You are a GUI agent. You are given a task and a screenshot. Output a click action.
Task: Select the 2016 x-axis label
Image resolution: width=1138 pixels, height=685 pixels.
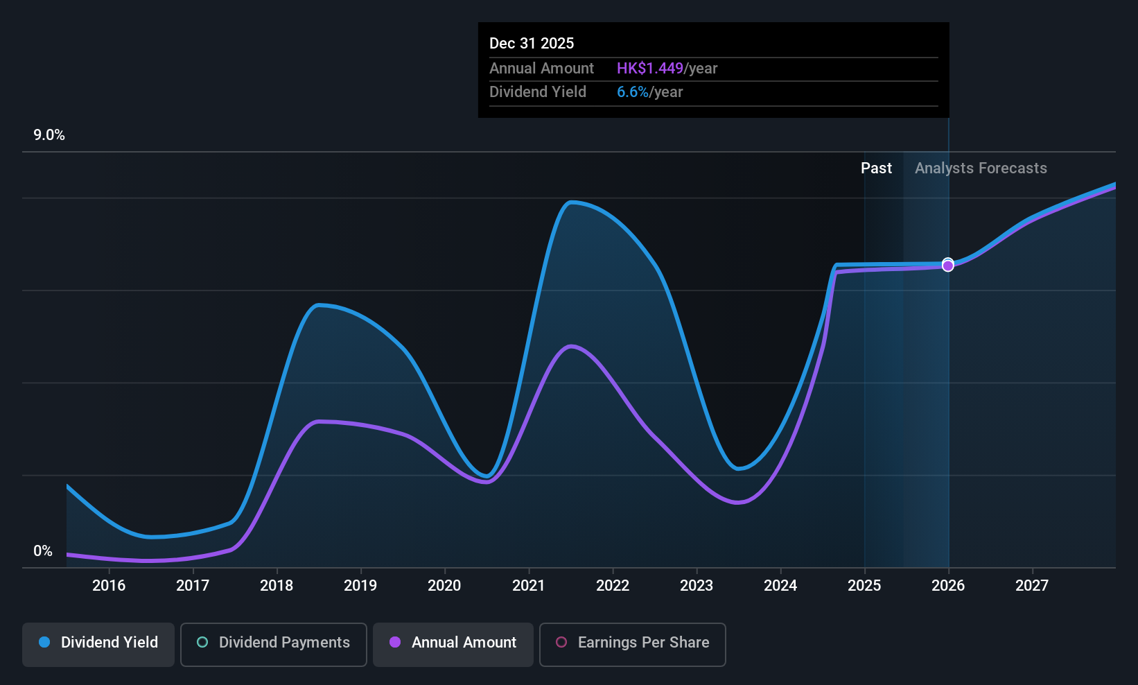tap(109, 585)
